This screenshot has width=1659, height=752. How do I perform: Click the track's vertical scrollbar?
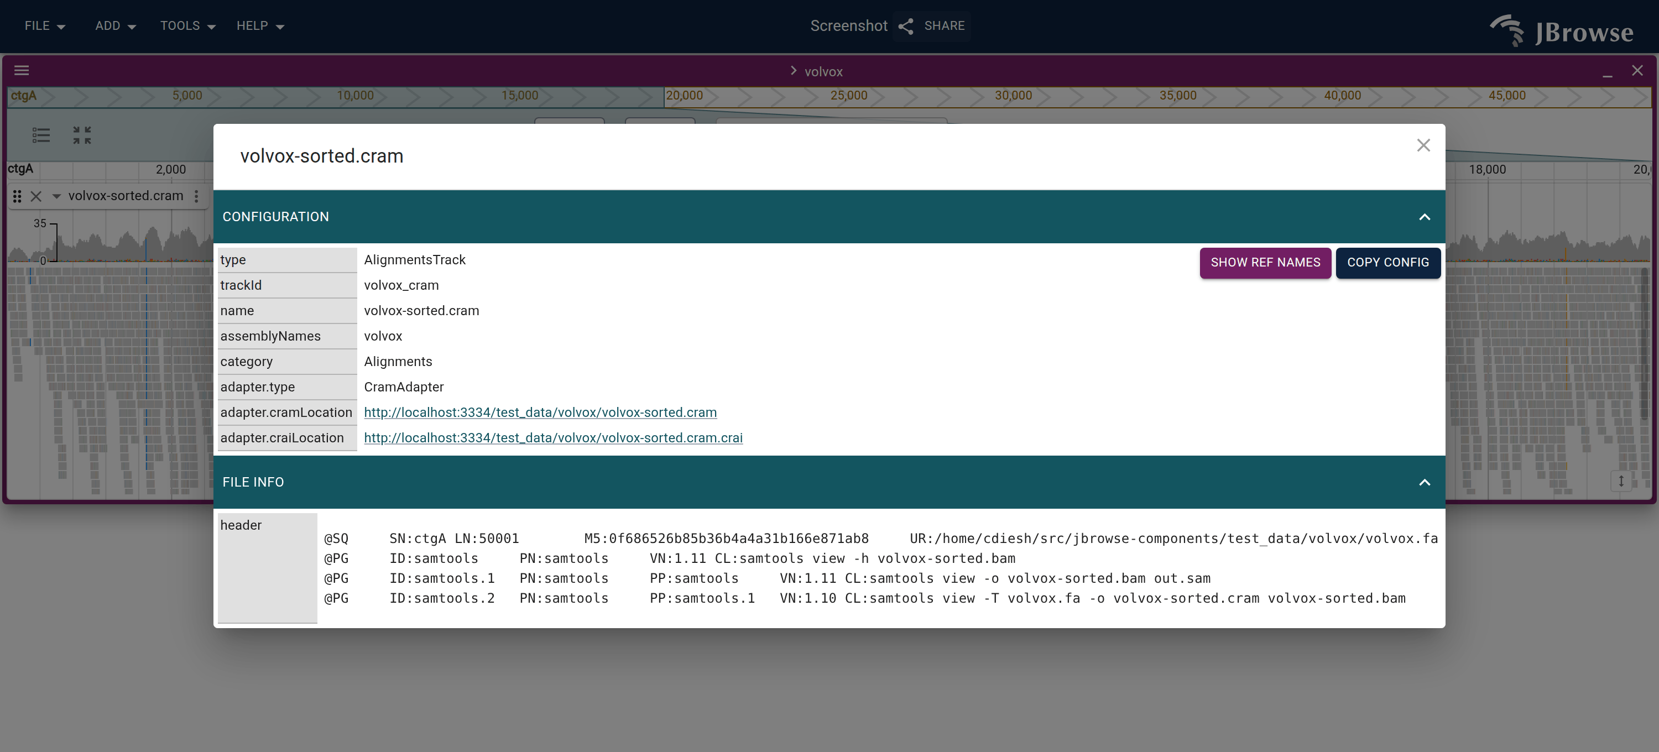tap(1644, 344)
